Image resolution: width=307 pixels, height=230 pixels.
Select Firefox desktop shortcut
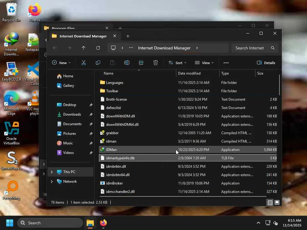pos(35,12)
